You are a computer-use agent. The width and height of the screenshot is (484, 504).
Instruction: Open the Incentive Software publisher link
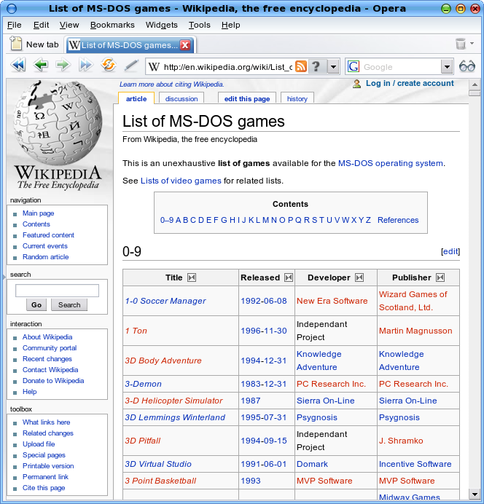pos(415,464)
